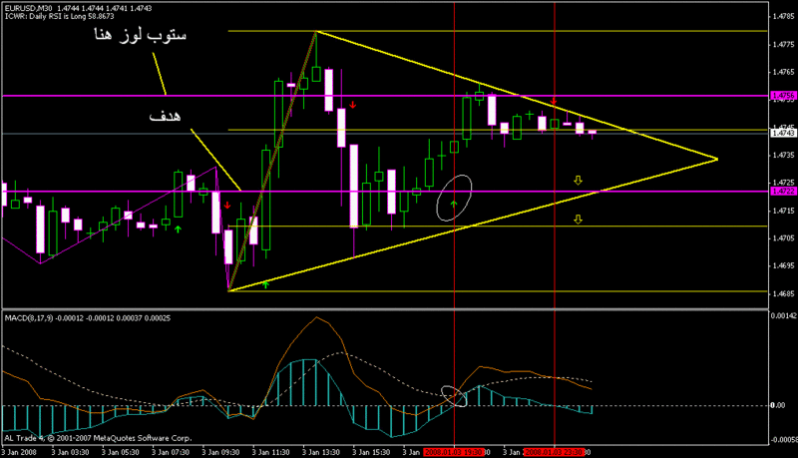This screenshot has width=798, height=458.
Task: Click the '3 Jan 05:30' time axis label
Action: pyautogui.click(x=120, y=452)
